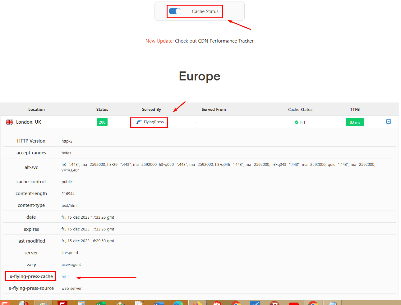Click the x-flying-press-cache label
This screenshot has width=401, height=305.
point(31,276)
